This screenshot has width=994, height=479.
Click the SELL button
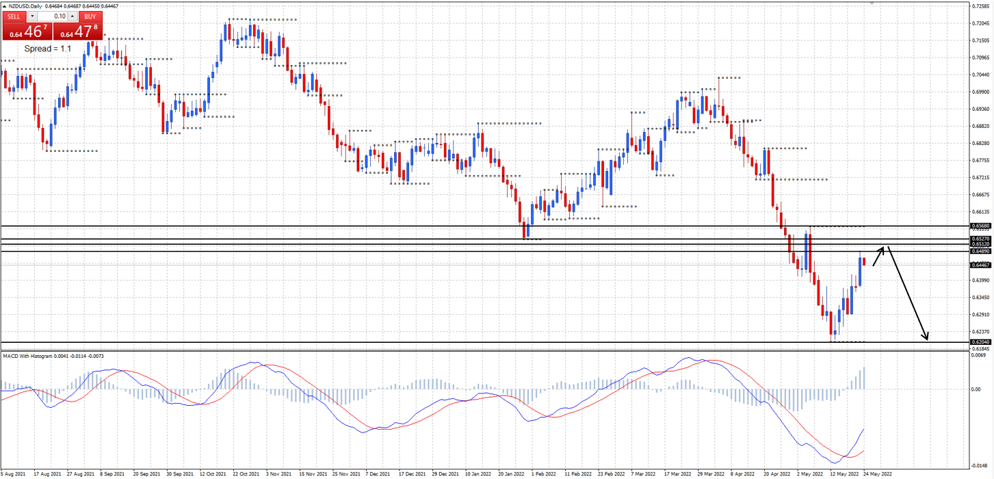click(x=14, y=16)
